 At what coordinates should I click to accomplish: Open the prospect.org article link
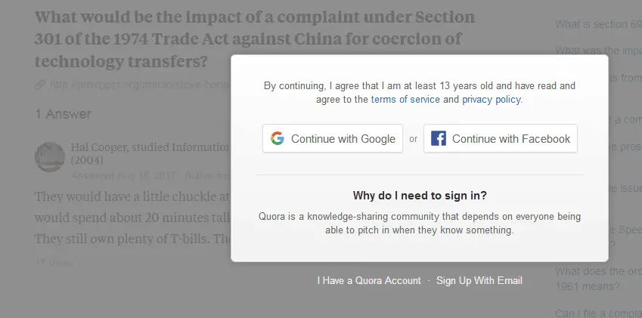(139, 85)
